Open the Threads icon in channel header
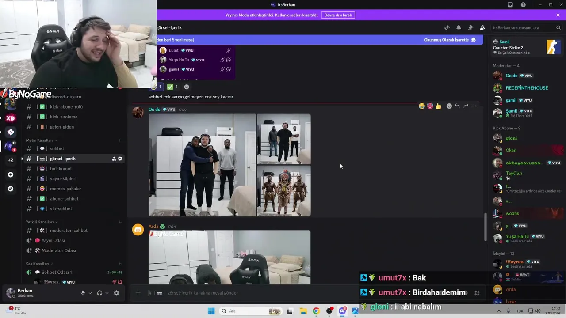The width and height of the screenshot is (566, 318). pyautogui.click(x=447, y=27)
